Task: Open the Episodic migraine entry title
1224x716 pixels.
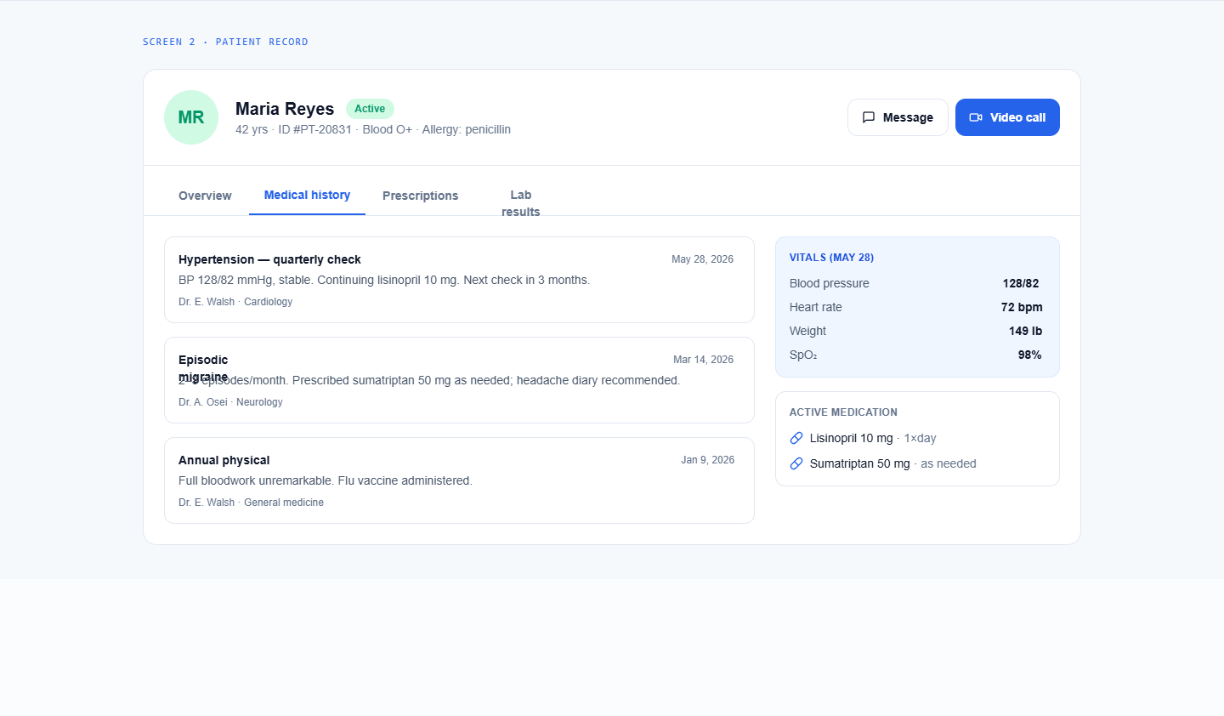Action: click(x=203, y=368)
